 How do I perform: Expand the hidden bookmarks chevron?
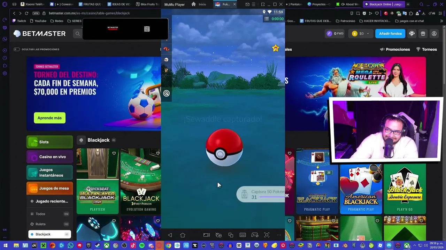(441, 21)
